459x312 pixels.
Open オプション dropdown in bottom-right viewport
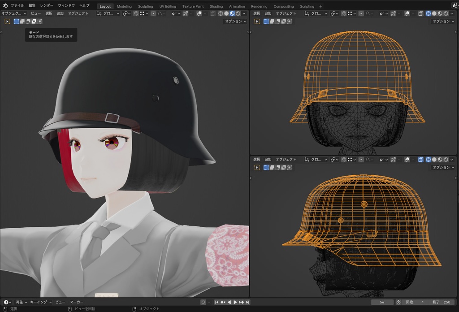tap(443, 167)
